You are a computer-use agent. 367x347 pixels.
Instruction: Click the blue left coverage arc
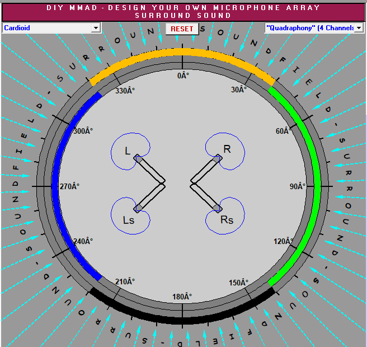click(x=55, y=185)
